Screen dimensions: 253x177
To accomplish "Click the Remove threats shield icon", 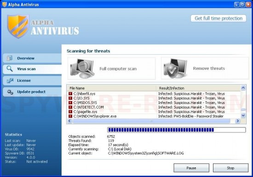I will pos(175,69).
